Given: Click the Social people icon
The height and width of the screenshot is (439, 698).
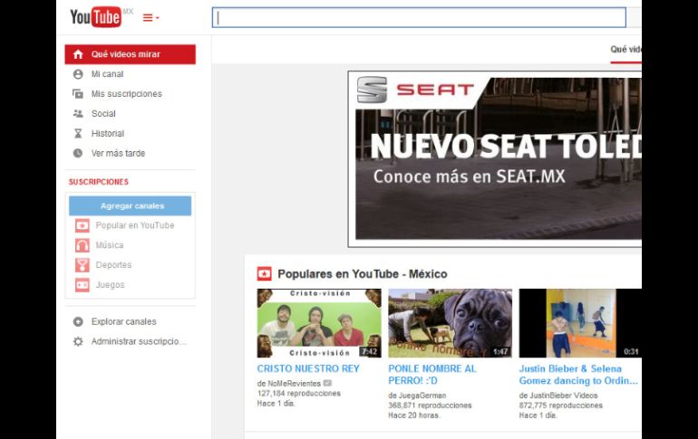Looking at the screenshot, I should [x=78, y=114].
